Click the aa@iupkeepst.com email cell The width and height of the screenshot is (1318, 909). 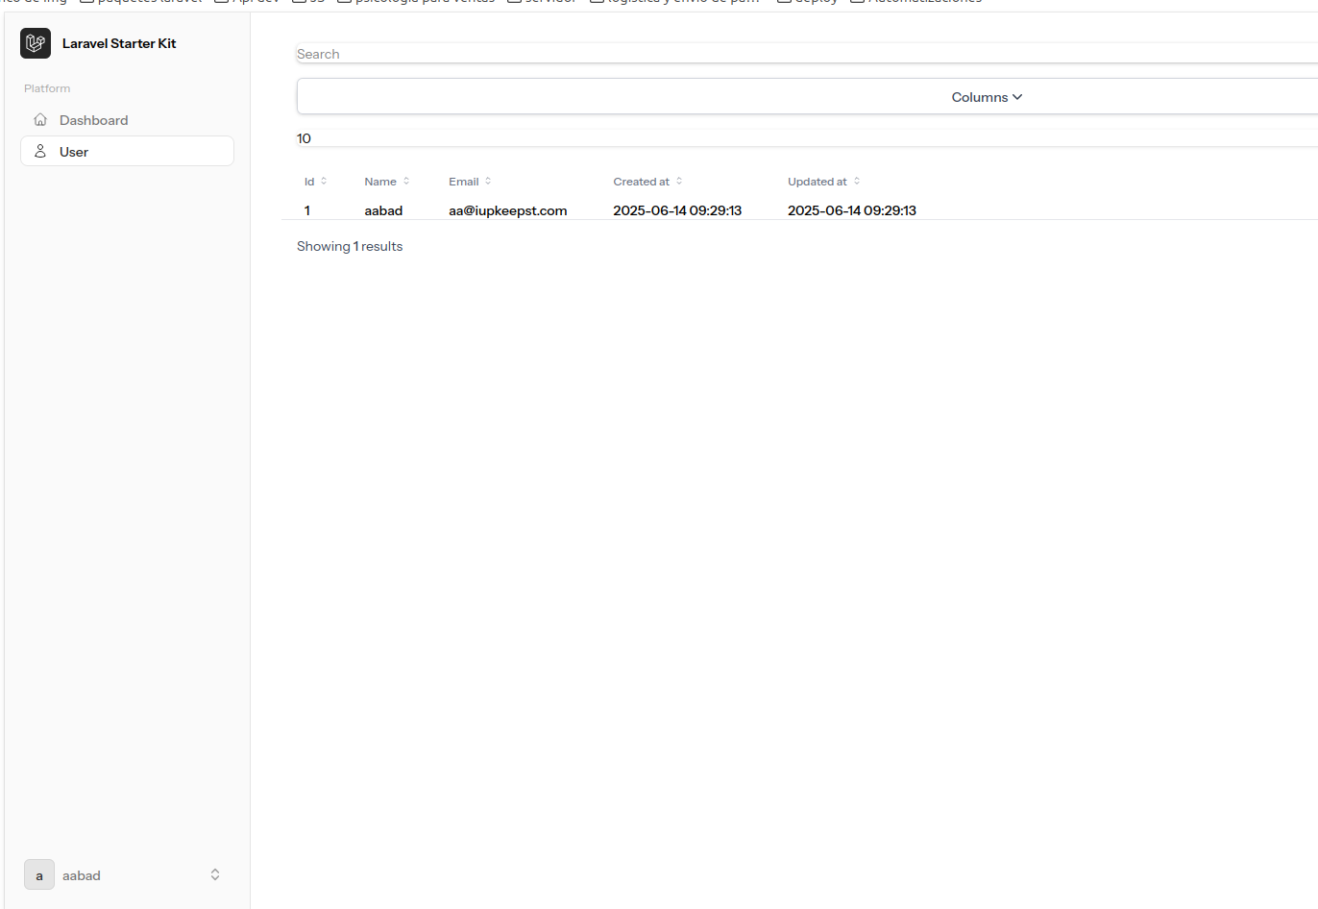click(x=507, y=210)
